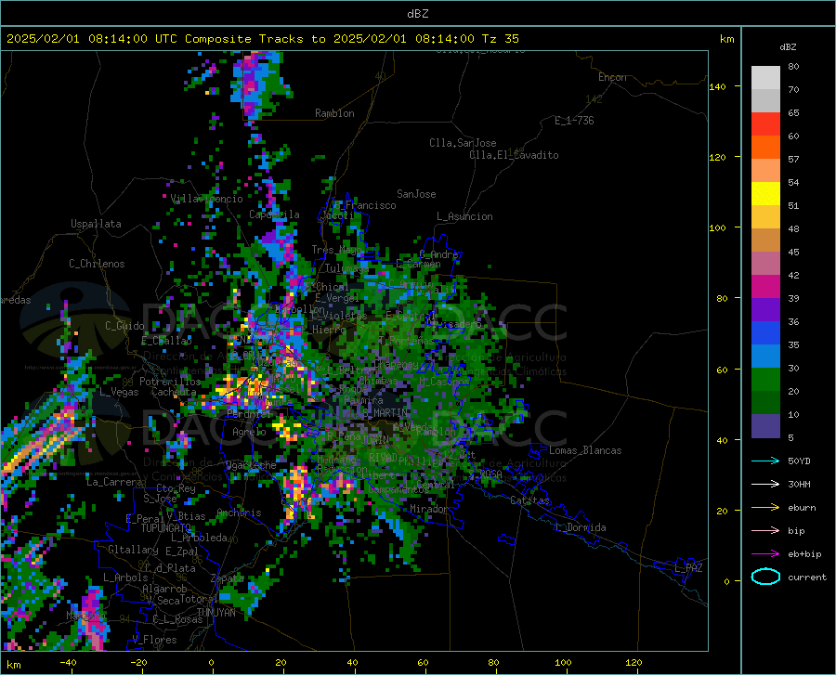Click the '57' value on dBZ legend

click(x=793, y=160)
